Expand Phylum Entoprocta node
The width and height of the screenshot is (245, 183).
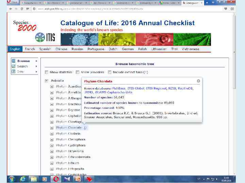coord(52,169)
